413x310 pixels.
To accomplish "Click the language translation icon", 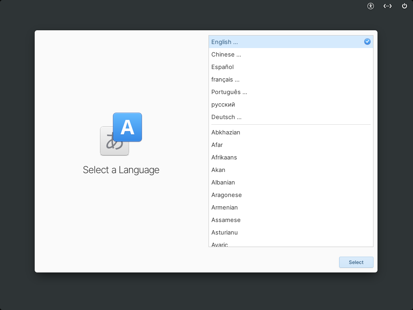I will tap(121, 134).
